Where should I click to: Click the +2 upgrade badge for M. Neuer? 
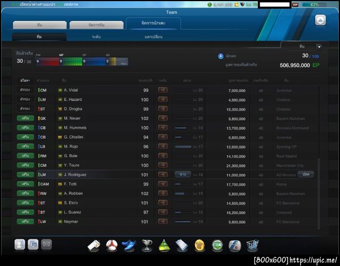pos(163,118)
